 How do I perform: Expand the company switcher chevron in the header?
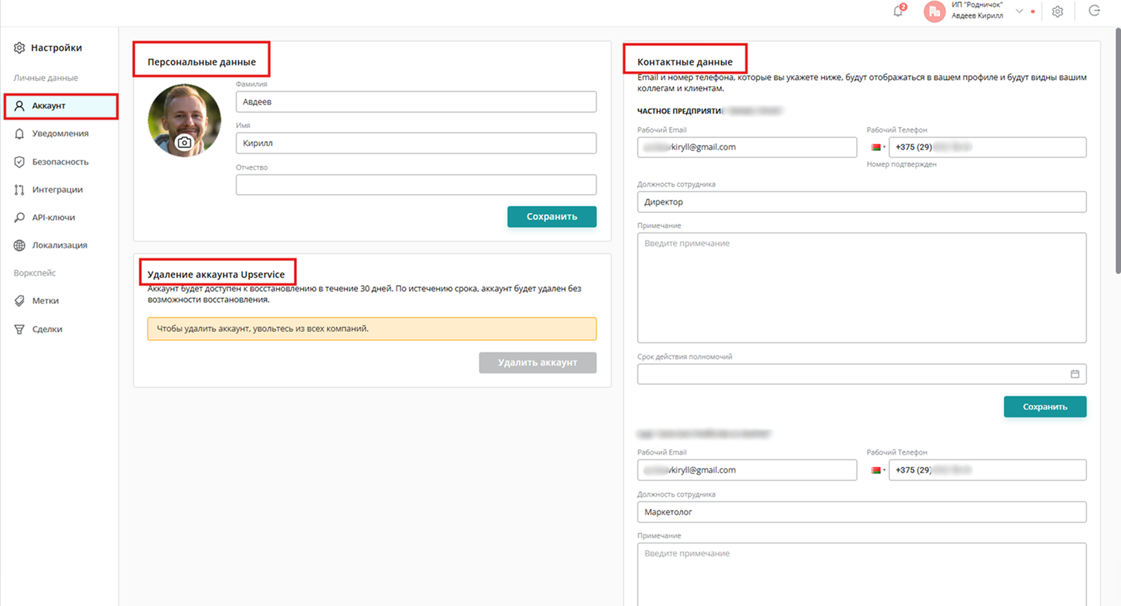(1020, 11)
